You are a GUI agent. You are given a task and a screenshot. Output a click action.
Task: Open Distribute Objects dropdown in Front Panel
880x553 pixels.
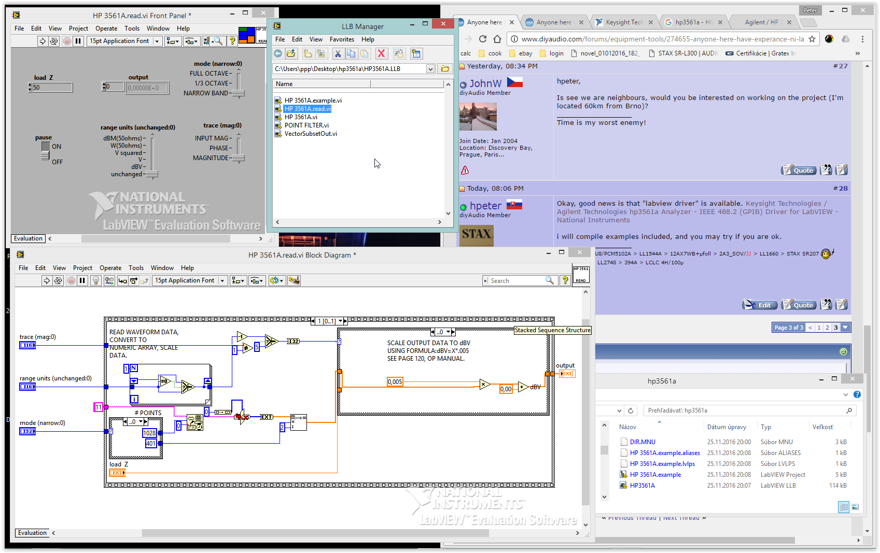tap(191, 41)
